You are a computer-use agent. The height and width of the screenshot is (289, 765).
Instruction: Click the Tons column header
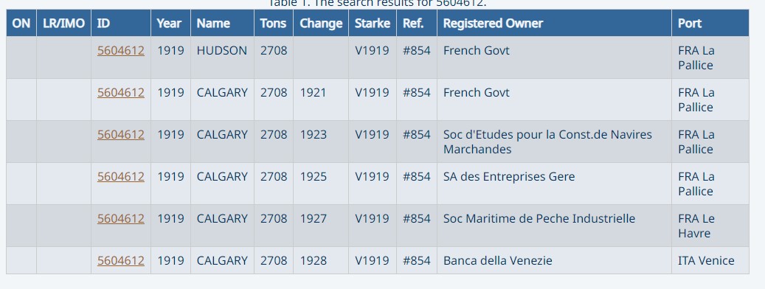[273, 23]
